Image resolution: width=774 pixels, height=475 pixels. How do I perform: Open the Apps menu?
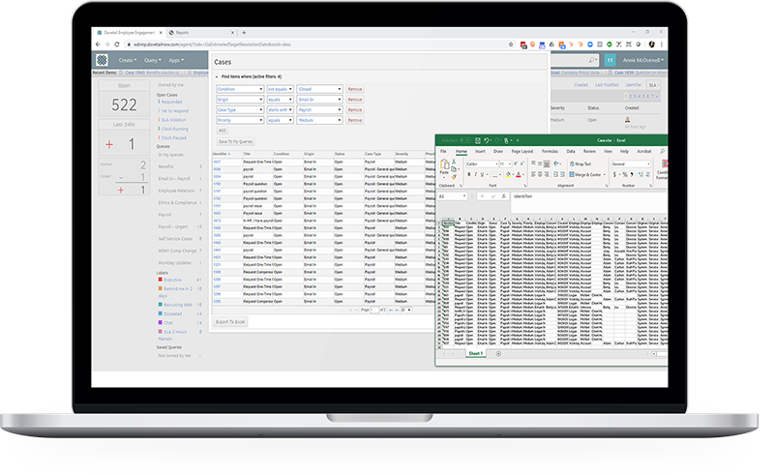pyautogui.click(x=176, y=60)
